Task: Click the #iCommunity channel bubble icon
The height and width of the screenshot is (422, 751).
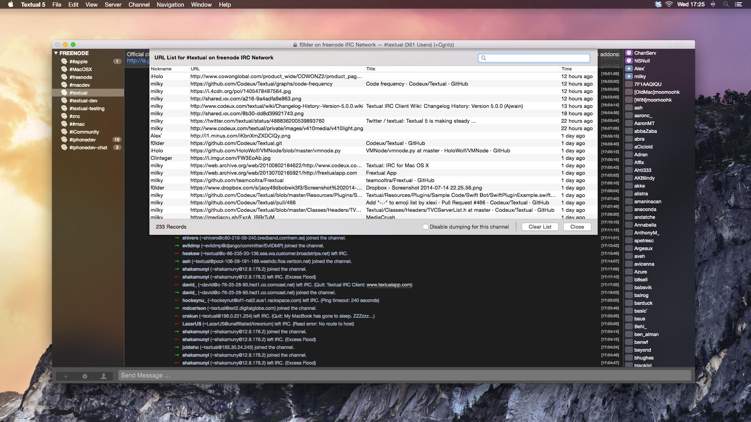Action: pyautogui.click(x=64, y=132)
